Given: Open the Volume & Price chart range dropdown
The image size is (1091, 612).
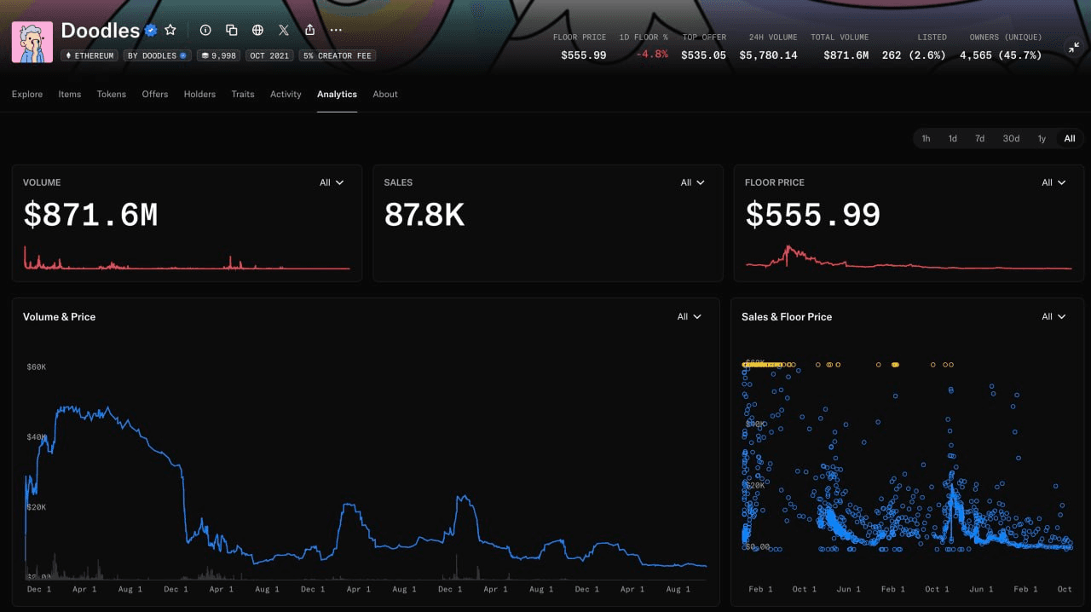Looking at the screenshot, I should click(x=690, y=316).
